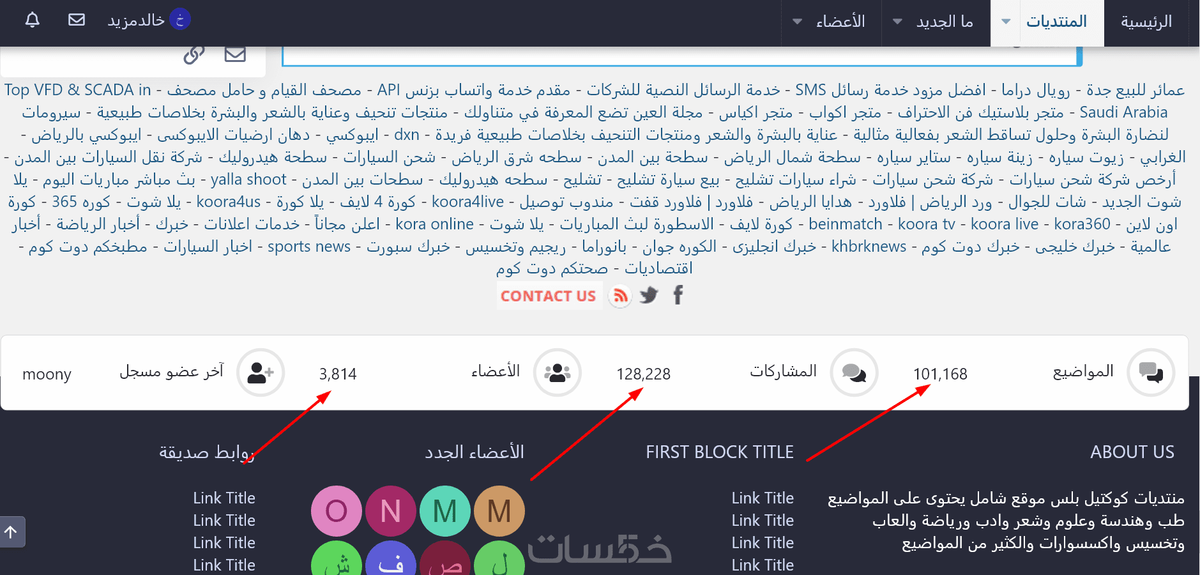Click the خ user avatar badge
This screenshot has width=1200, height=575.
click(180, 20)
